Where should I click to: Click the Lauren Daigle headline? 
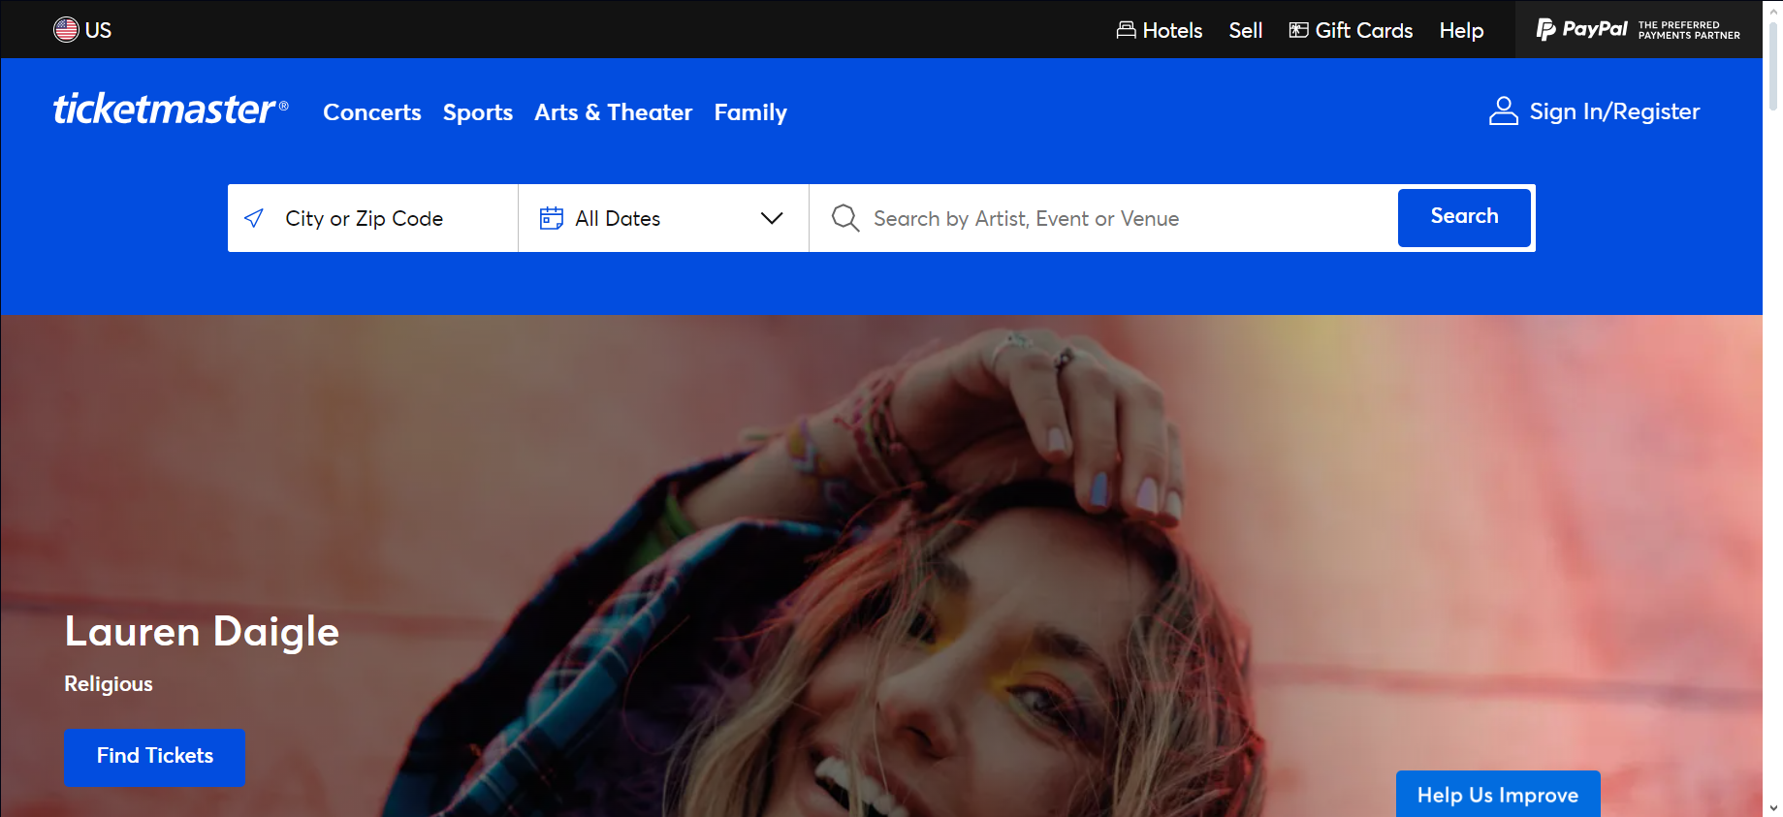(x=202, y=631)
